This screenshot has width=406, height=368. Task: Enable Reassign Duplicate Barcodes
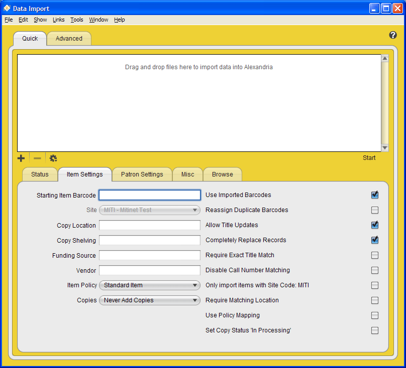375,210
